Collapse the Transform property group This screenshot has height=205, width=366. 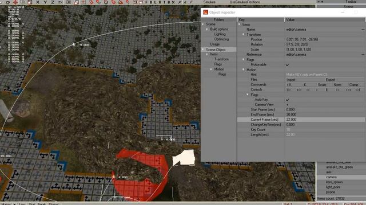pos(243,34)
